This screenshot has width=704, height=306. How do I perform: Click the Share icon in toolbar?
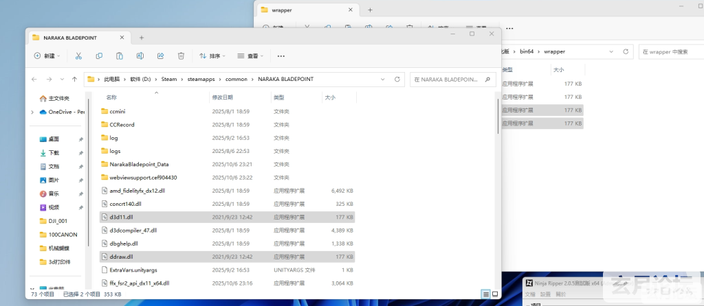[160, 56]
